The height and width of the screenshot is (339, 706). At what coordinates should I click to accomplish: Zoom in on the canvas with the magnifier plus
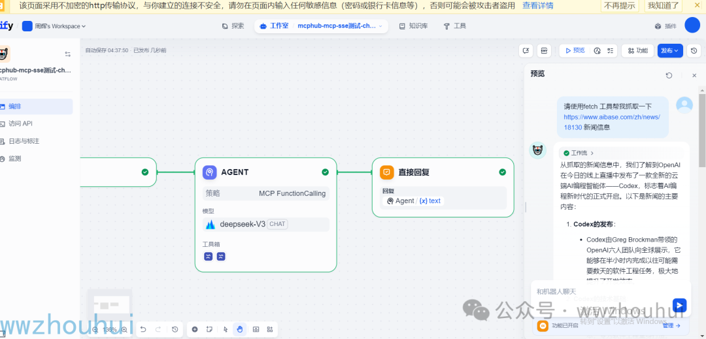click(x=124, y=330)
